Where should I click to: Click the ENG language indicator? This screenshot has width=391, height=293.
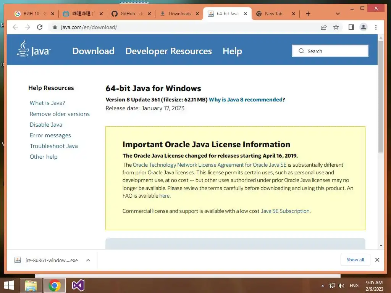click(354, 286)
